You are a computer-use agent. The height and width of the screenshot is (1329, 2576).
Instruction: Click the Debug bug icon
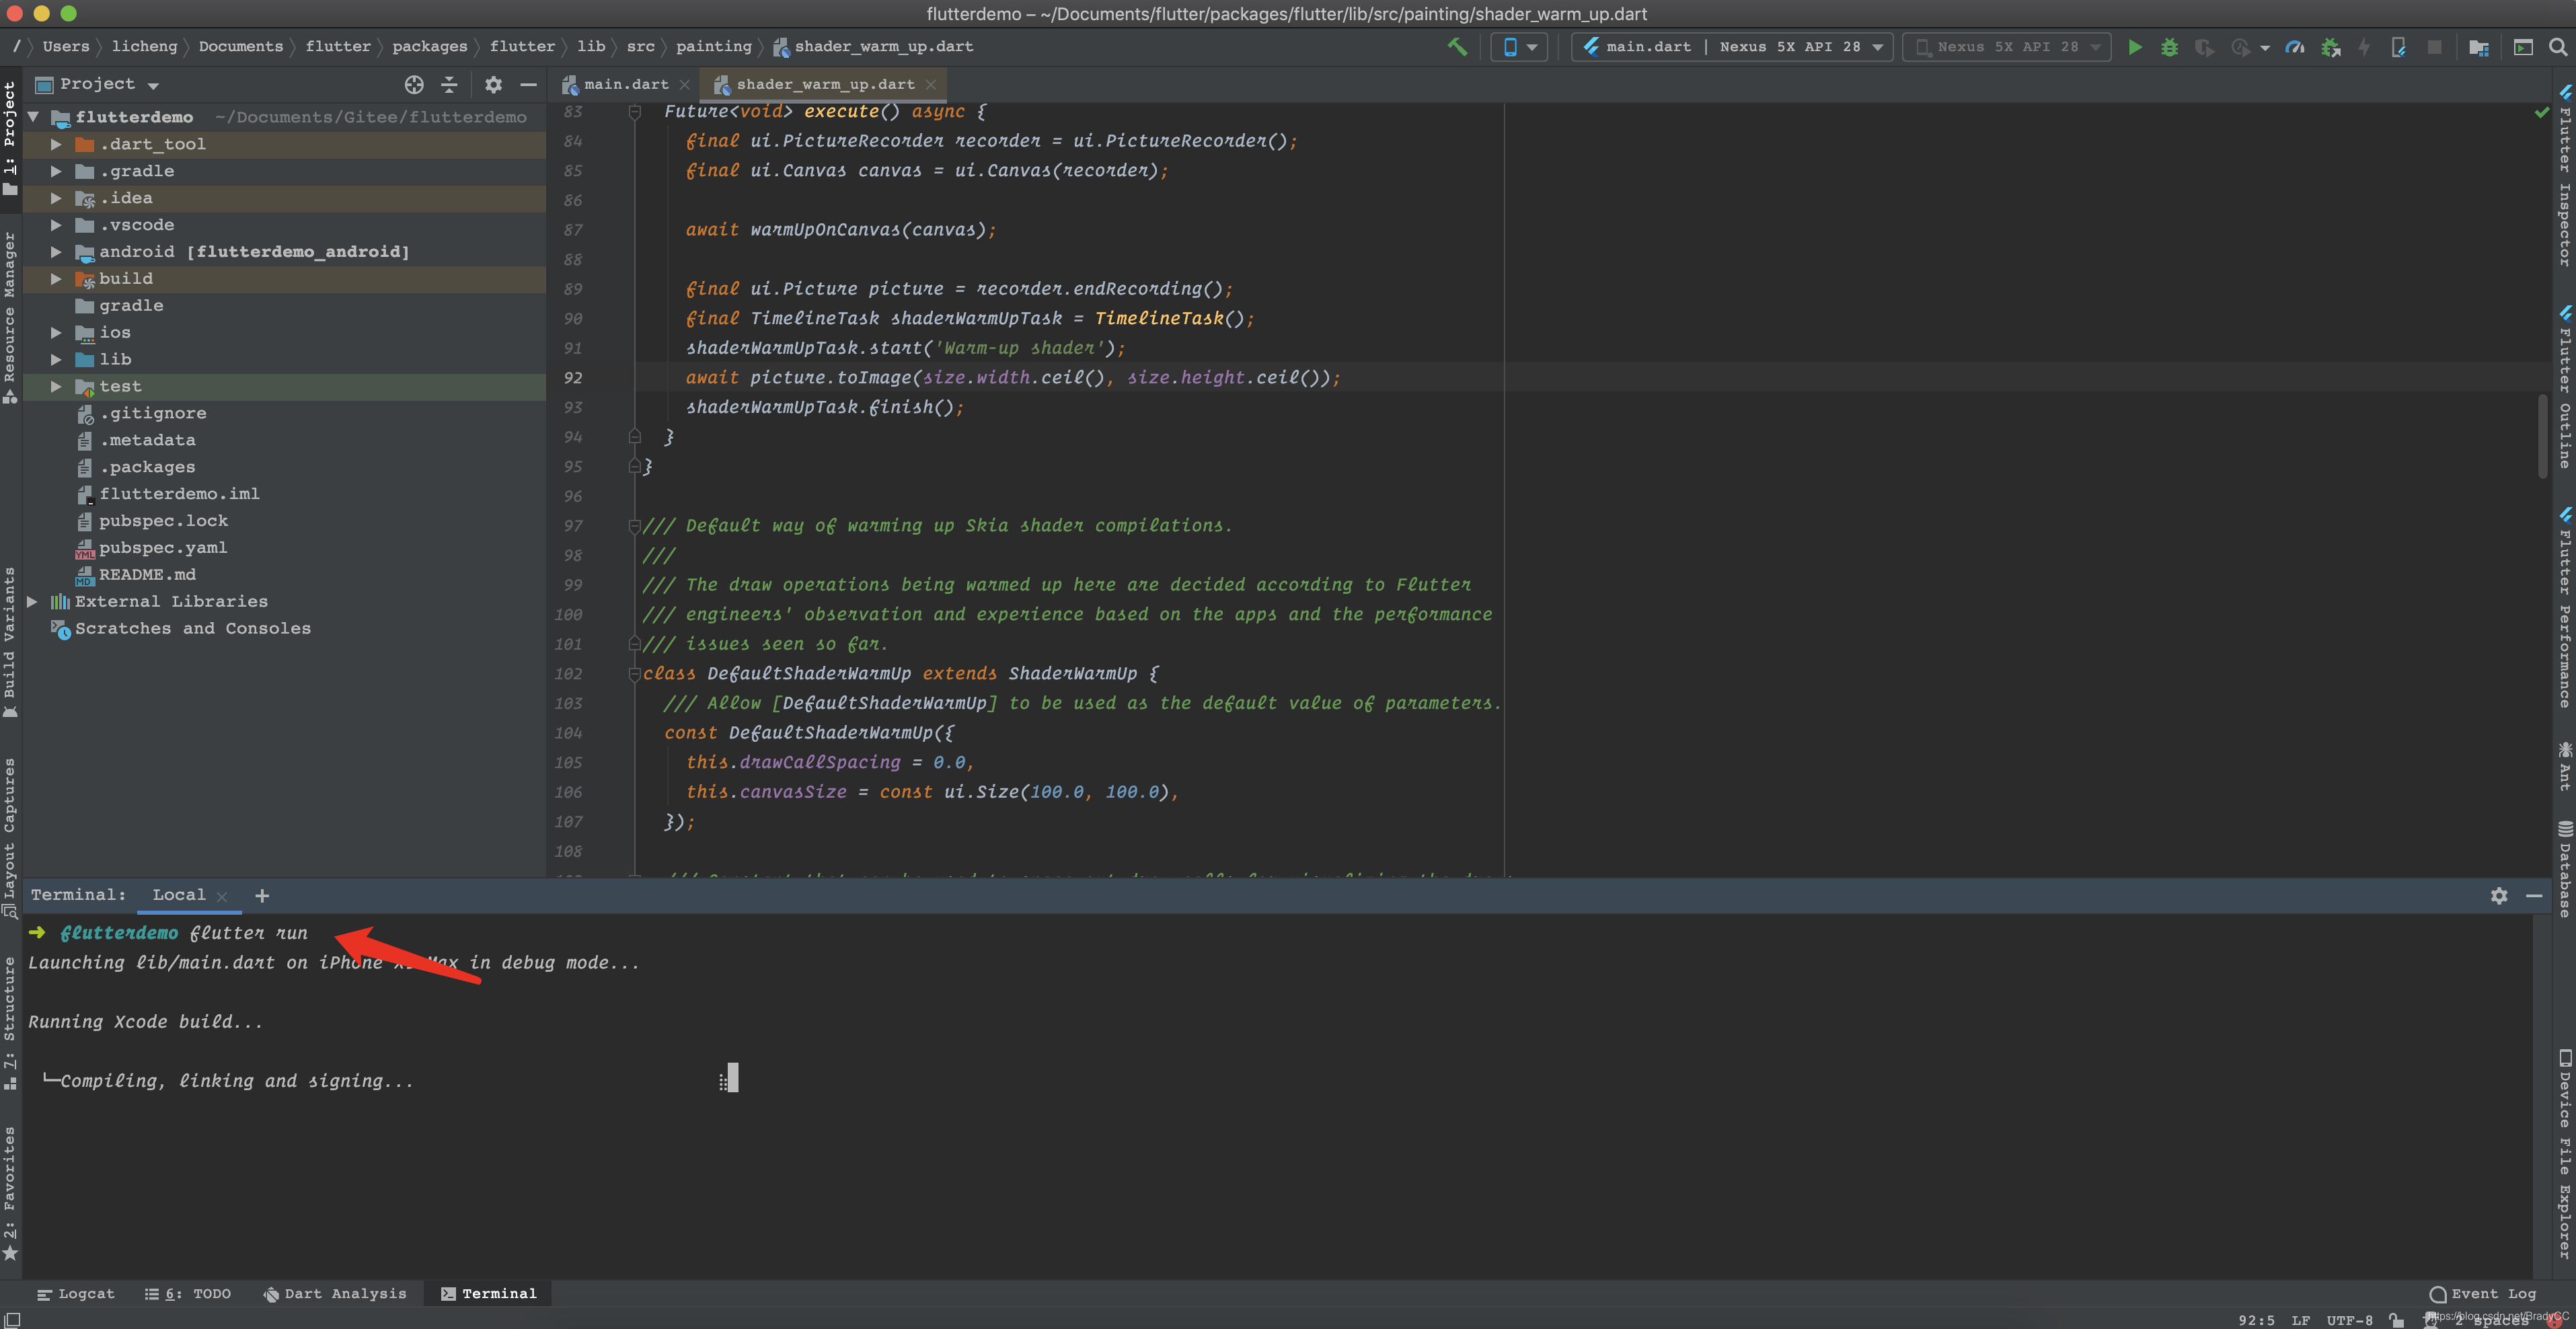coord(2169,47)
